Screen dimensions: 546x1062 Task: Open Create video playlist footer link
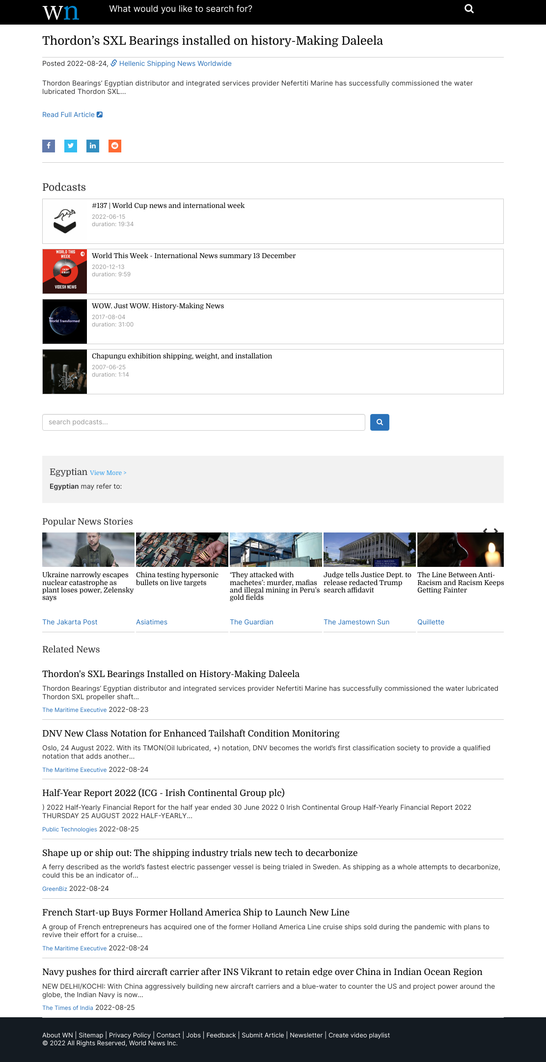[359, 1035]
